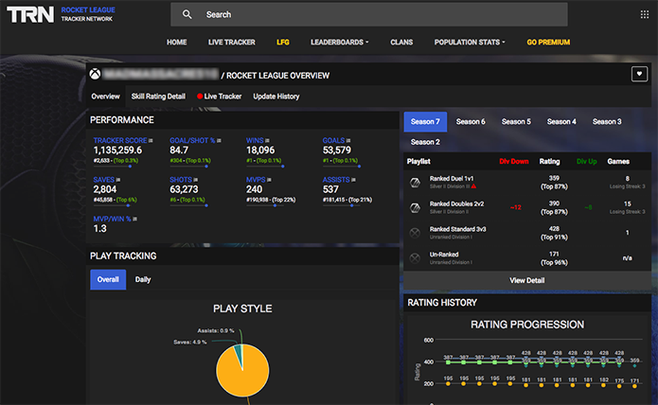The height and width of the screenshot is (405, 658).
Task: Open the Update History tab
Action: (x=276, y=96)
